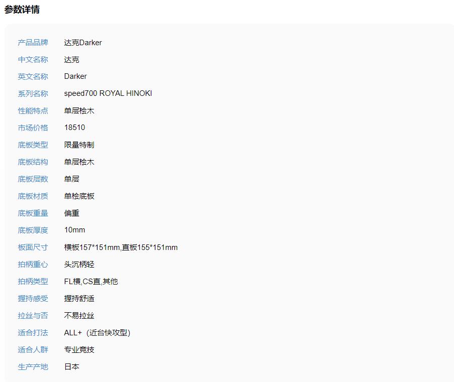Select the 适合打法 label
454x382 pixels.
(x=33, y=332)
